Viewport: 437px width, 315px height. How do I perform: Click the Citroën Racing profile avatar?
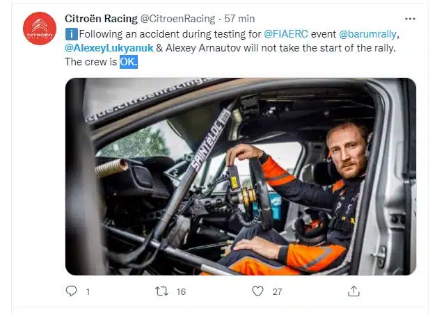[x=40, y=29]
